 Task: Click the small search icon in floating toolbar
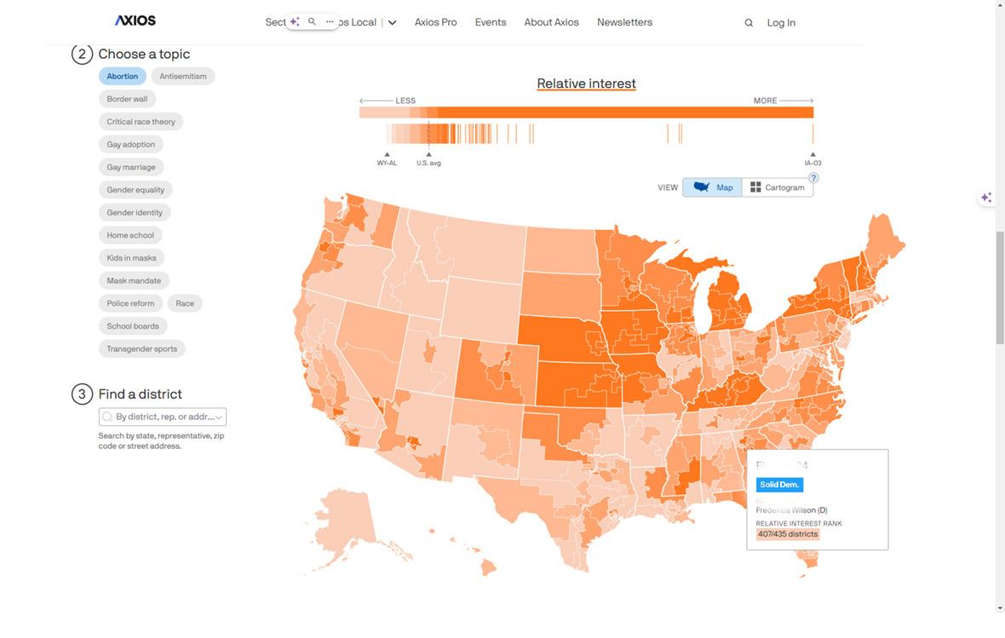(x=312, y=21)
